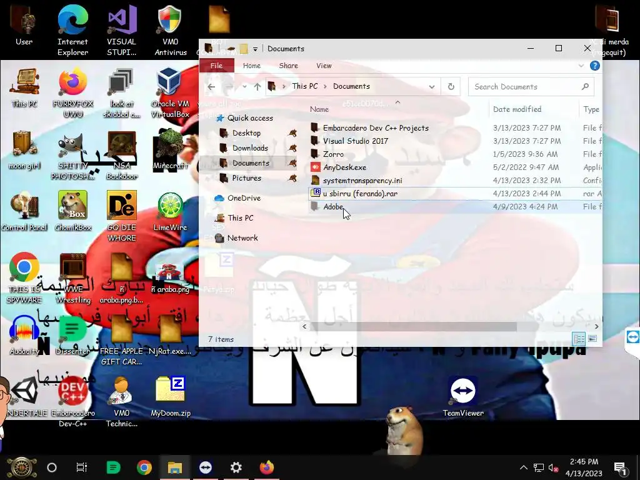The width and height of the screenshot is (640, 480).
Task: Open the VISUAL STUPI... desktop shortcut
Action: point(122,29)
